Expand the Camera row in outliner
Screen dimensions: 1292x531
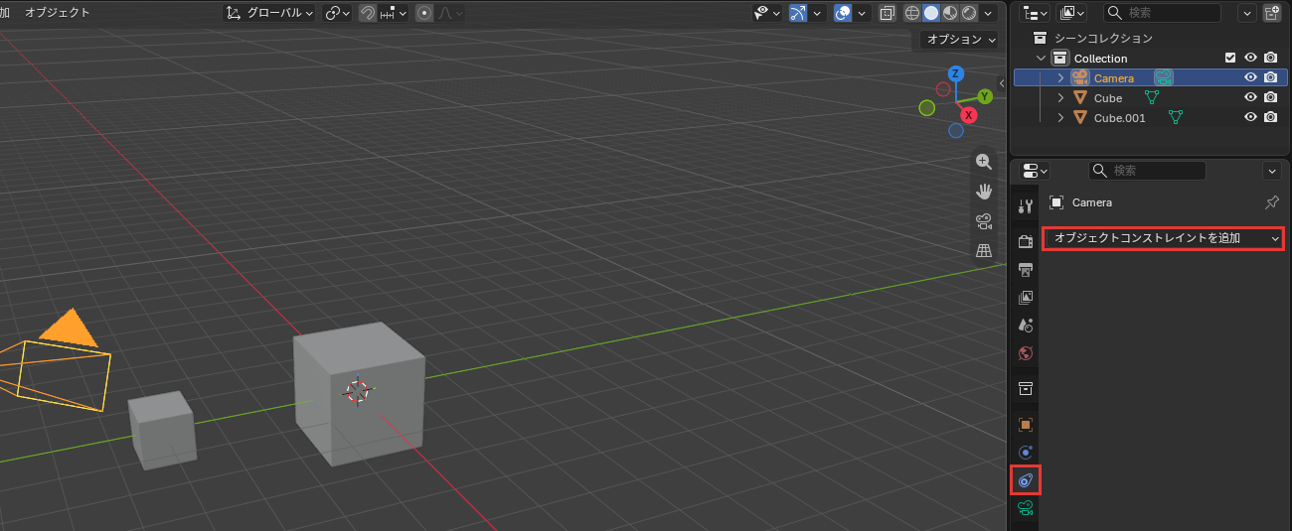click(1060, 77)
